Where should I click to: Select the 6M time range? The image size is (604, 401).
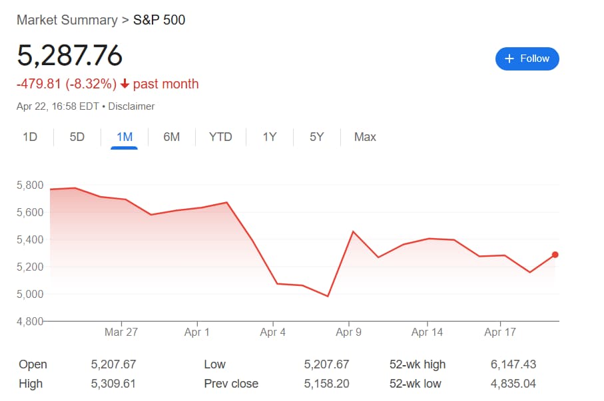[x=171, y=137]
